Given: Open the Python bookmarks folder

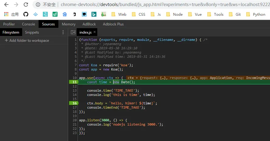Looking at the screenshot, I should (255, 15).
